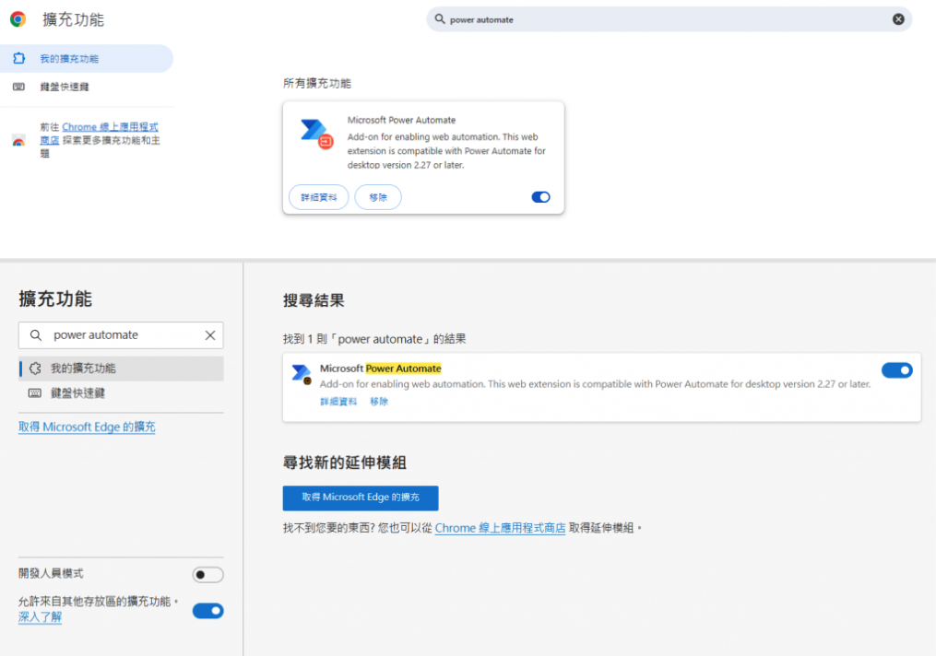Viewport: 936px width, 656px height.
Task: Click the 擴充功能 title in Chrome header
Action: 74,19
